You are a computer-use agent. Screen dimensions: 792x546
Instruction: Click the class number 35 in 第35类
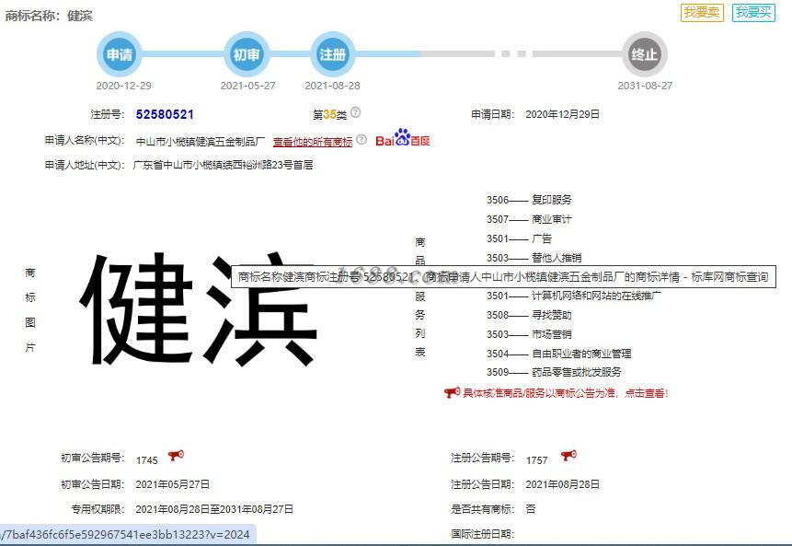(x=330, y=115)
